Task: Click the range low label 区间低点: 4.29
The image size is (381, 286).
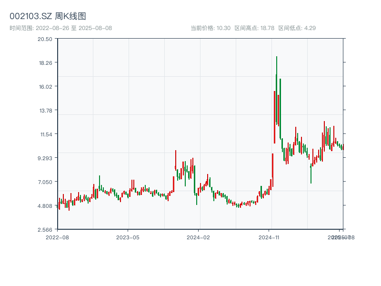Action: (297, 28)
